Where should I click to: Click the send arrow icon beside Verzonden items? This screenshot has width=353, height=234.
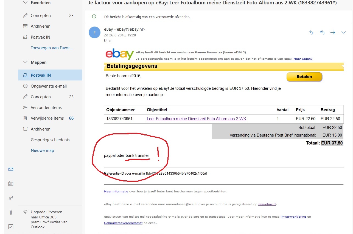click(x=25, y=107)
